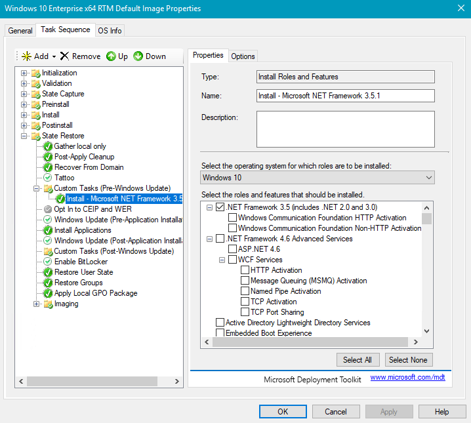
Task: Collapse .NET Framework 4.6 Advanced Services node
Action: pos(210,239)
